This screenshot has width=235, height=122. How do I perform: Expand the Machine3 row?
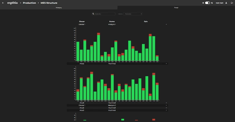tap(166, 103)
